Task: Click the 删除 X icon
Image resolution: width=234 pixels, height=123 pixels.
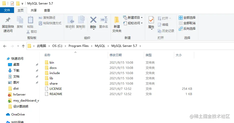Action: 93,20
